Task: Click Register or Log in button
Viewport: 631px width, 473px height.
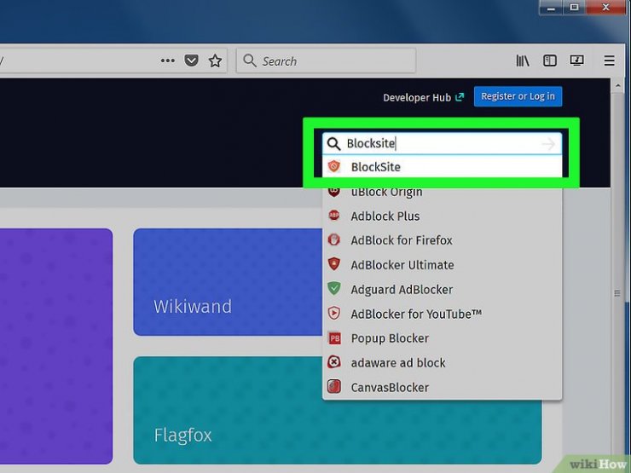Action: (518, 96)
